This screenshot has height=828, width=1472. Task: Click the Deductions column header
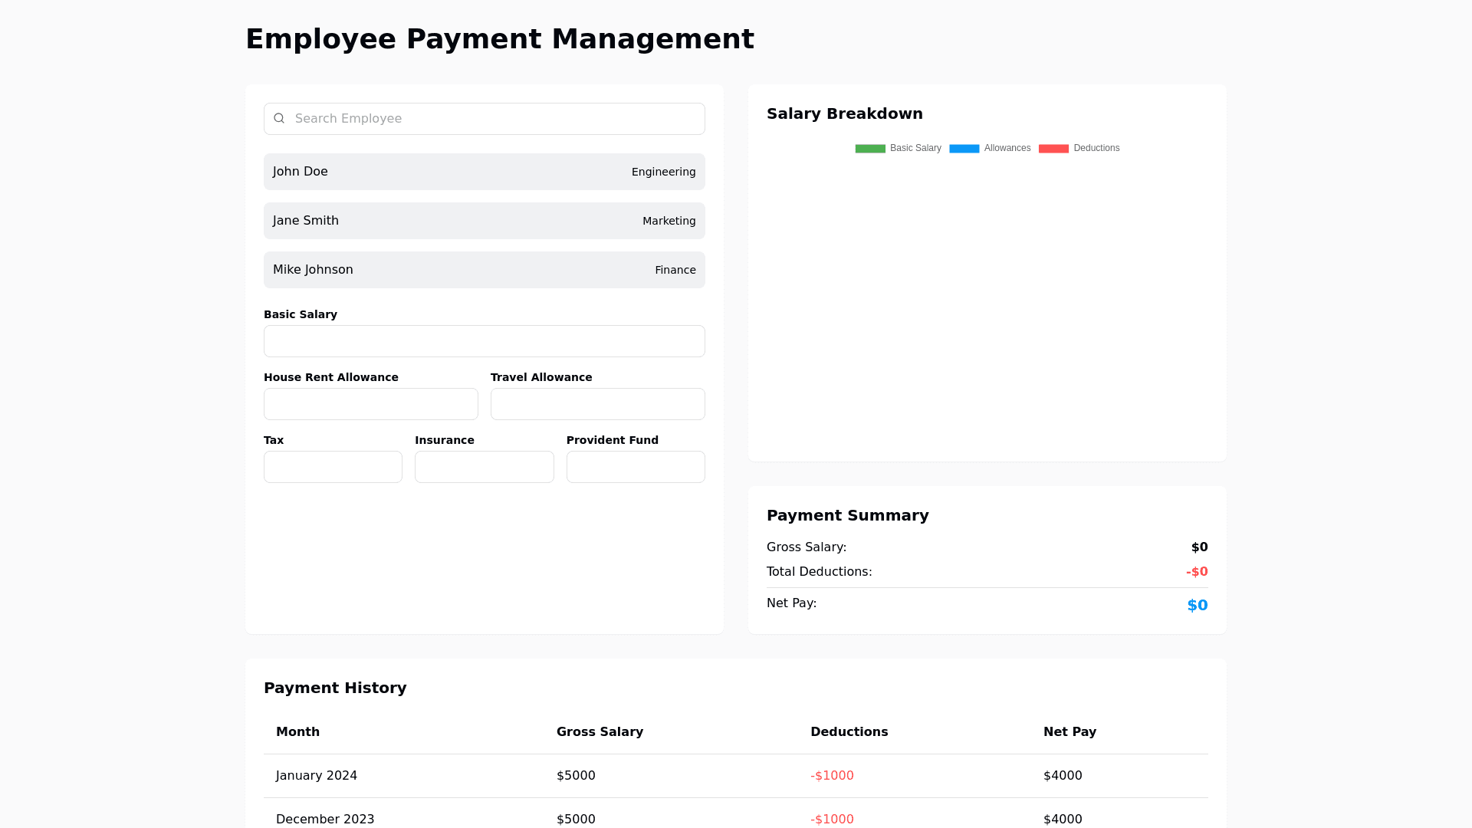tap(849, 732)
